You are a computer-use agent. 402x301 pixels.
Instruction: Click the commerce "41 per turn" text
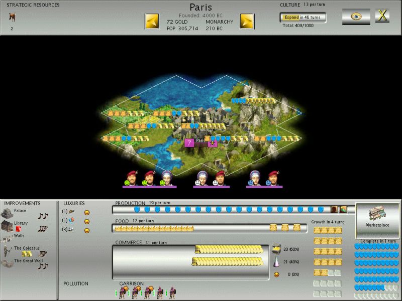[156, 242]
